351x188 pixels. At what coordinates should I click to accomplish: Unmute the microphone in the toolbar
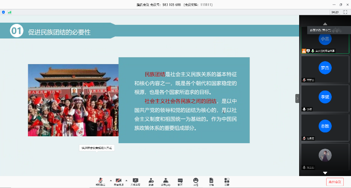[100, 181]
